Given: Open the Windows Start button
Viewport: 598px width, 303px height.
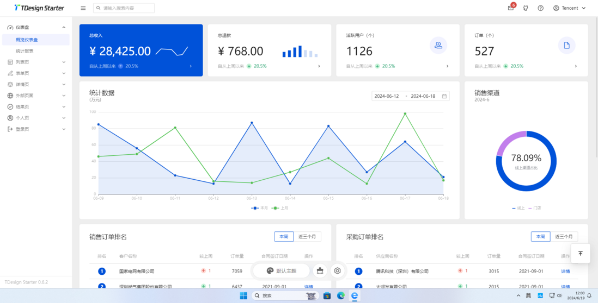Looking at the screenshot, I should (x=243, y=295).
